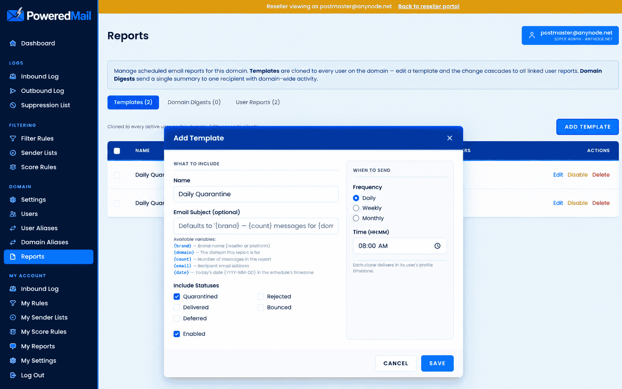
Task: Check the Bounced status checkbox
Action: pos(261,307)
